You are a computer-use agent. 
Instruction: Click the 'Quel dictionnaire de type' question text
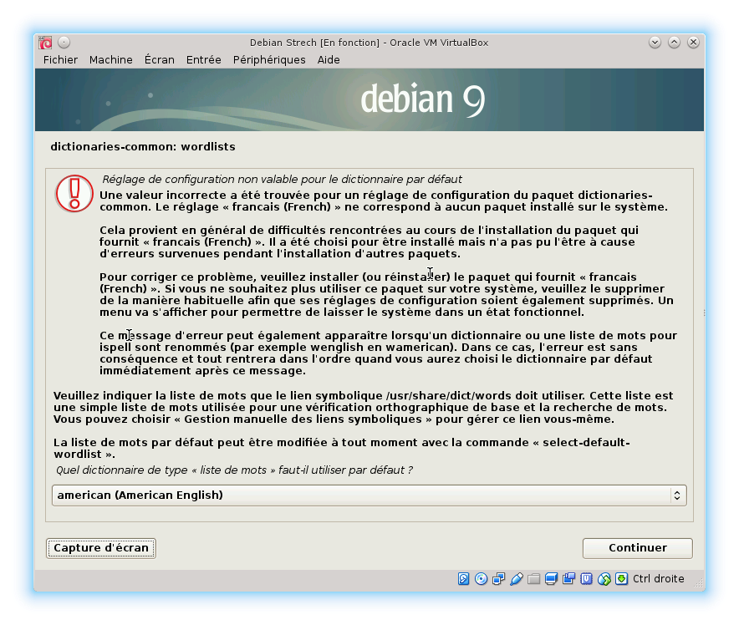(x=234, y=470)
